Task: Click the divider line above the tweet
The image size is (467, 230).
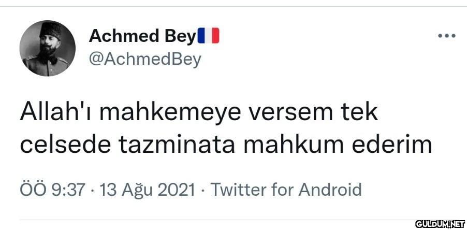Action: tap(233, 6)
